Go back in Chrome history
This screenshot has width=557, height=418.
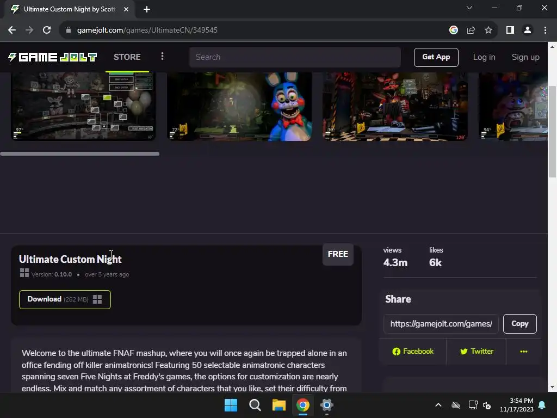coord(12,30)
